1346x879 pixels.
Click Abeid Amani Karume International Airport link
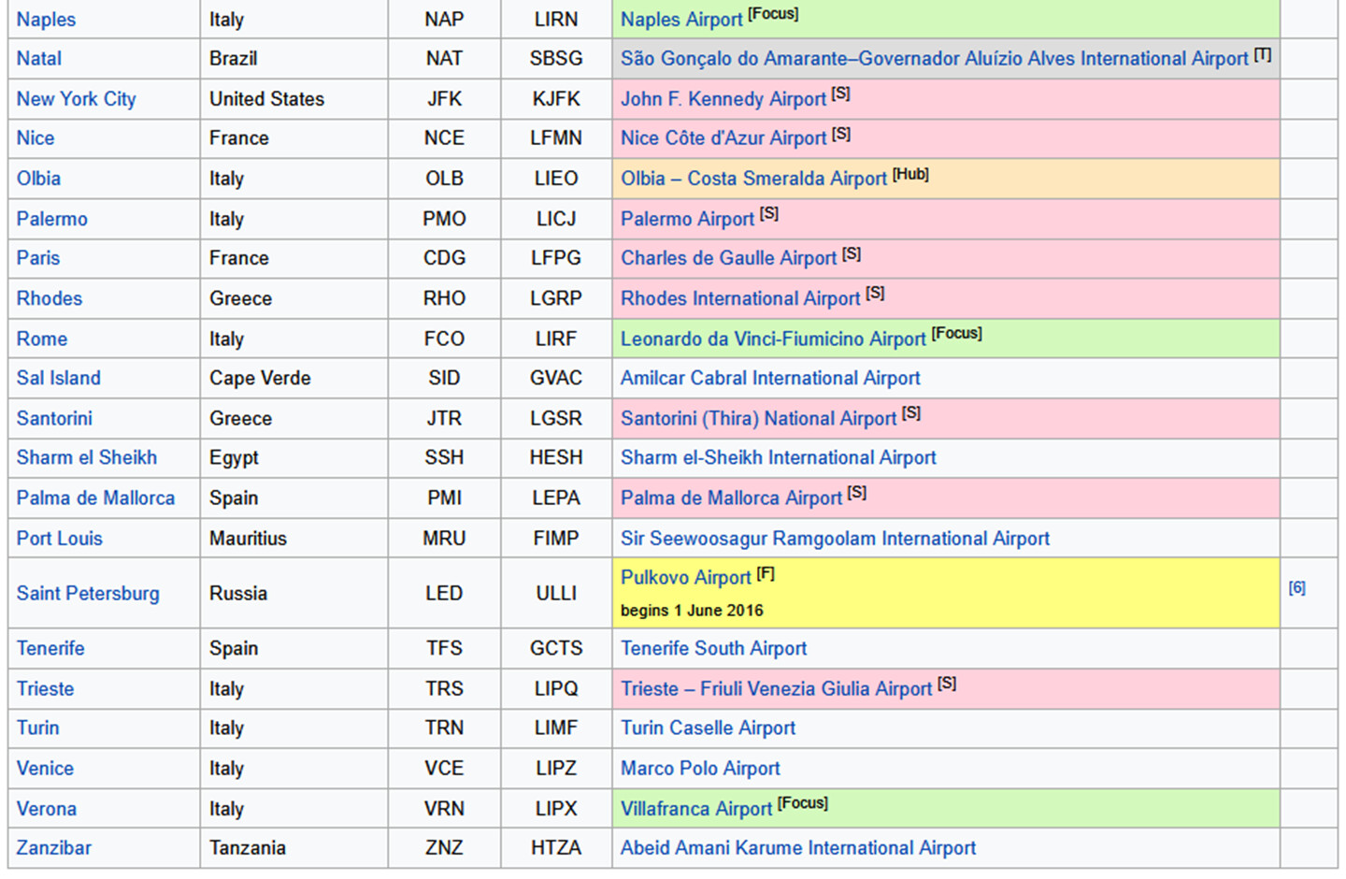coord(797,848)
